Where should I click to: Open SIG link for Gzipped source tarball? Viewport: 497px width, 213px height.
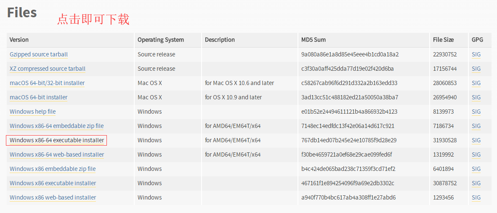pos(476,54)
